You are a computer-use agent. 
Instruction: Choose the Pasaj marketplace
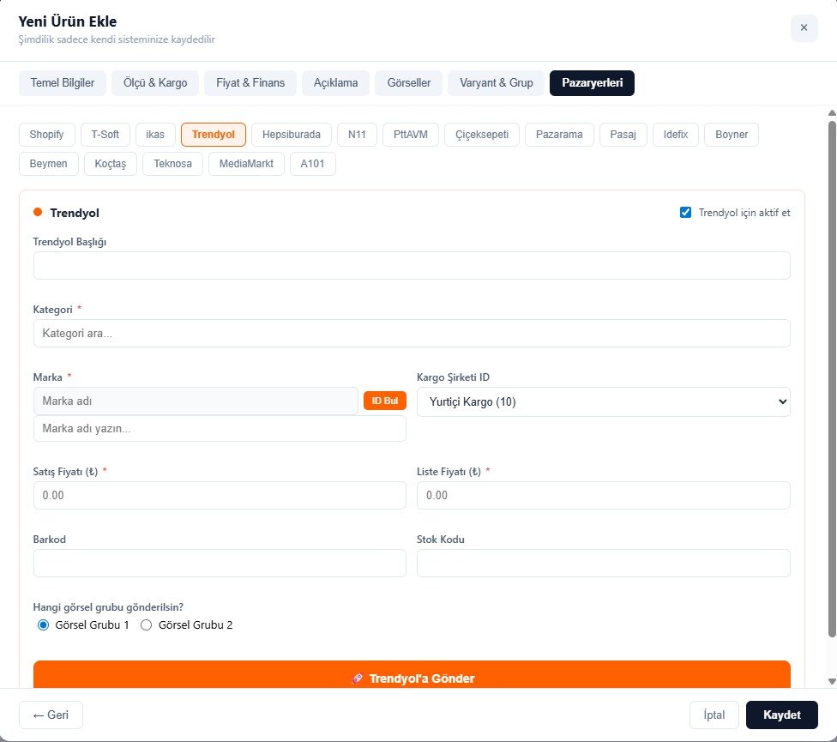pos(623,135)
